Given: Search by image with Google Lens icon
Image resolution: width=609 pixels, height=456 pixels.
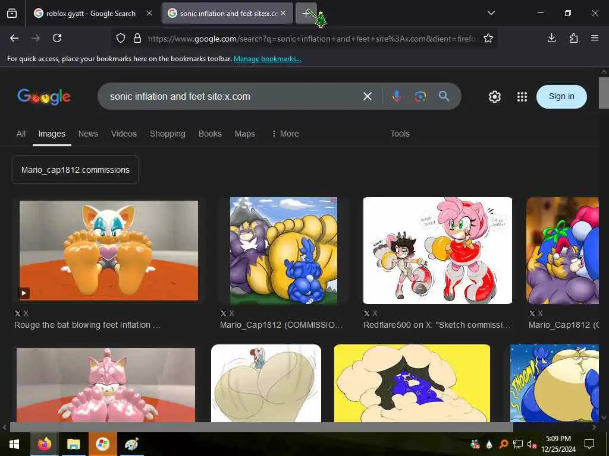Looking at the screenshot, I should [x=420, y=96].
